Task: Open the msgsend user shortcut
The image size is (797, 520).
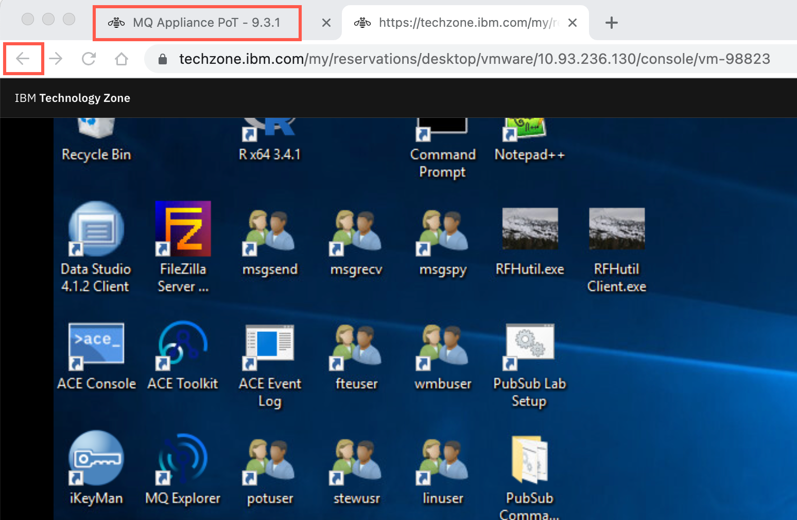Action: click(x=270, y=242)
